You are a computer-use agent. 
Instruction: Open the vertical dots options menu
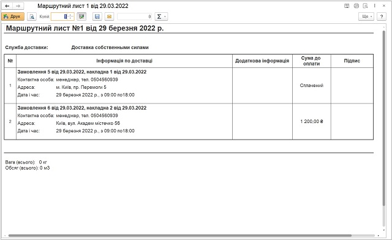(374, 6)
